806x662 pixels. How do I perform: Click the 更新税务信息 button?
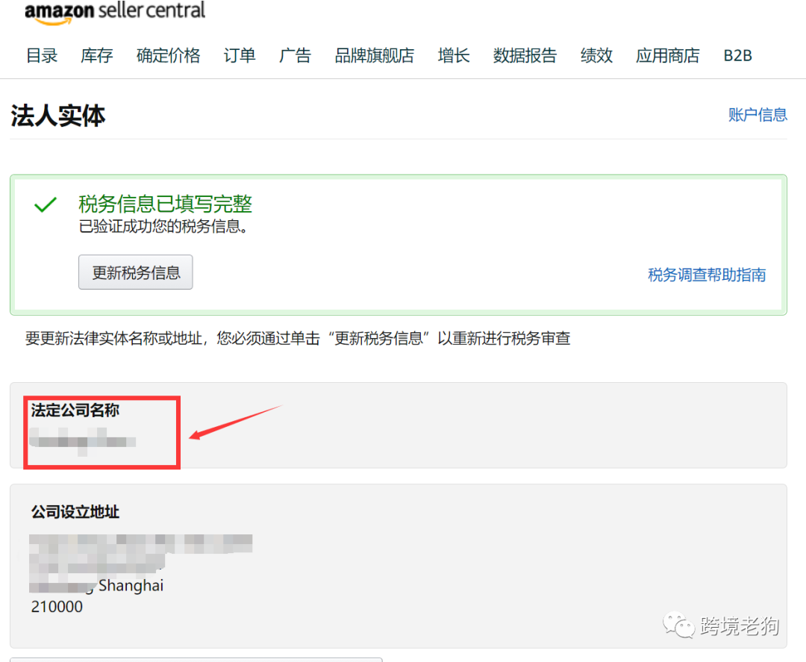pyautogui.click(x=135, y=272)
